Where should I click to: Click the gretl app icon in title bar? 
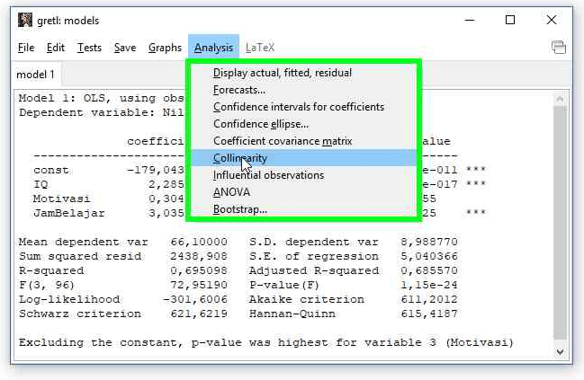coord(24,20)
